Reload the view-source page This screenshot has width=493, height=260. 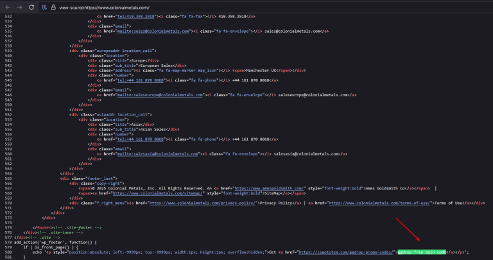[31, 7]
